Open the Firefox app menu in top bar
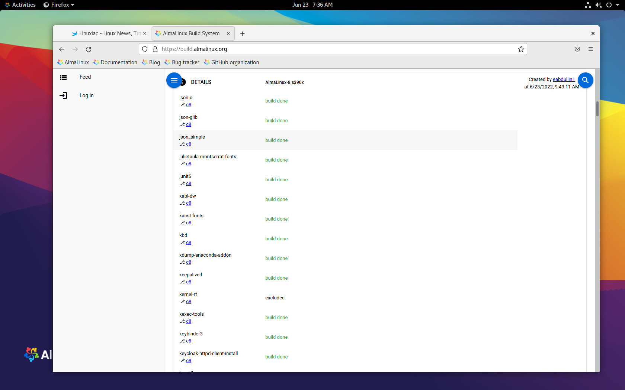Screen dimensions: 625x390 59,5
